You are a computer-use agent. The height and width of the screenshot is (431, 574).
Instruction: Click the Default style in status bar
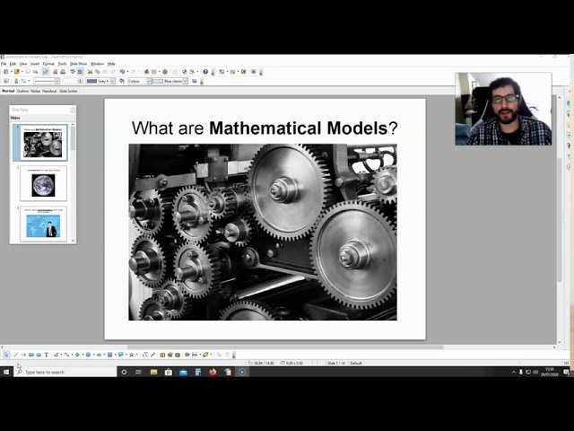[356, 363]
